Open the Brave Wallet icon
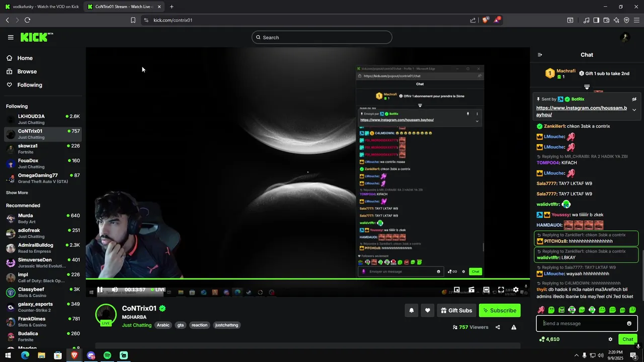The height and width of the screenshot is (362, 644). click(606, 20)
